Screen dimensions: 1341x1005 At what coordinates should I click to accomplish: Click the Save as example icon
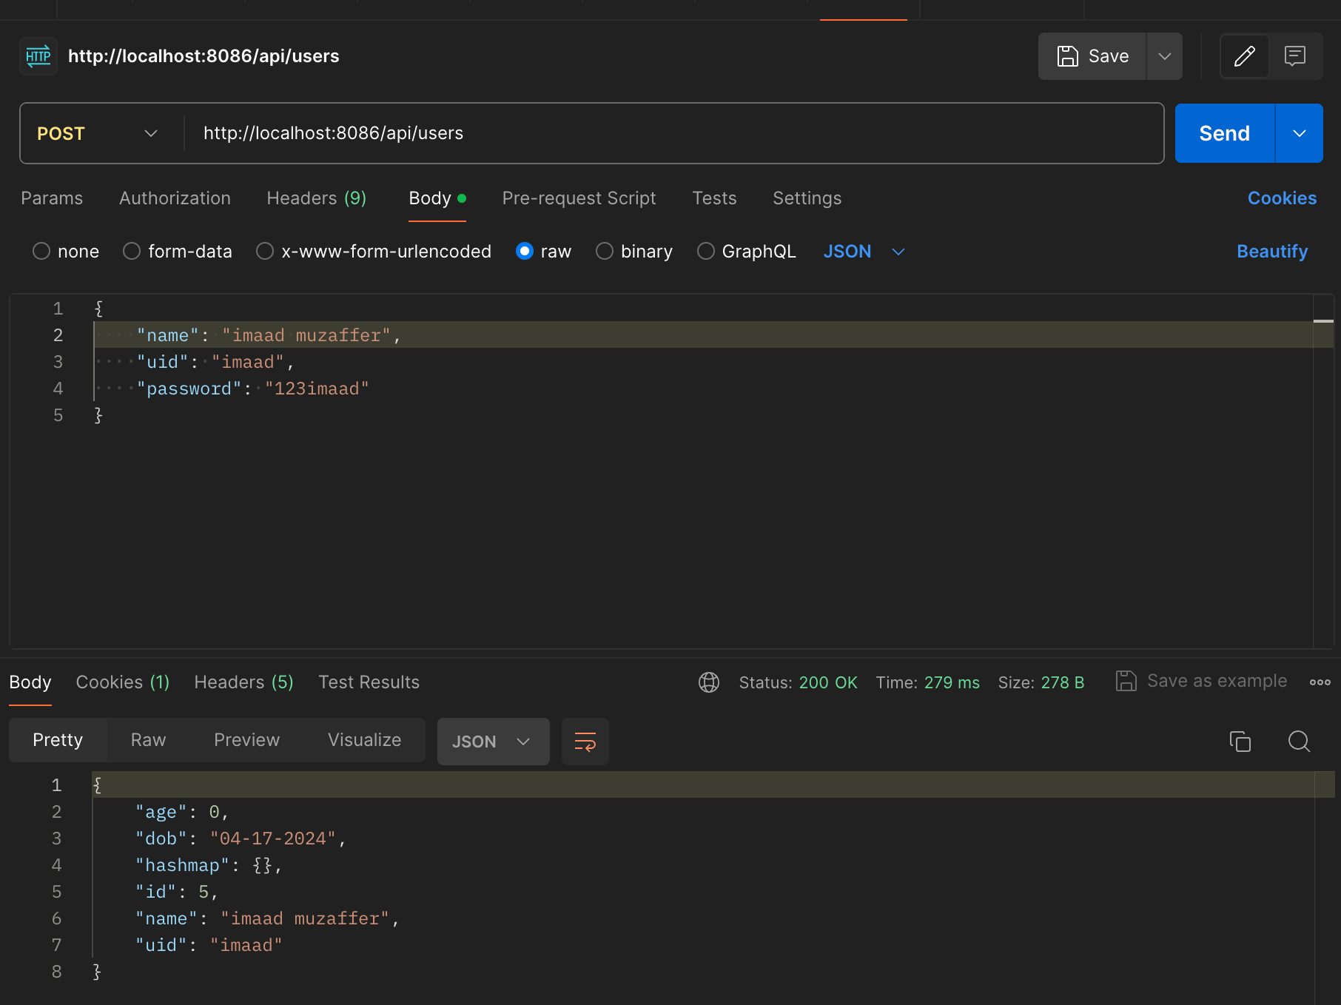click(x=1126, y=681)
